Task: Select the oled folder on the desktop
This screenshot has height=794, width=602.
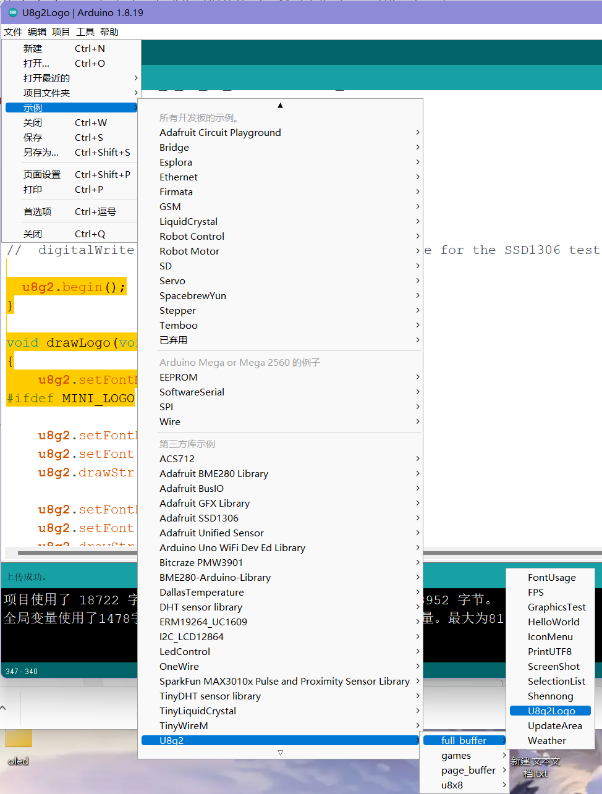Action: [x=19, y=748]
